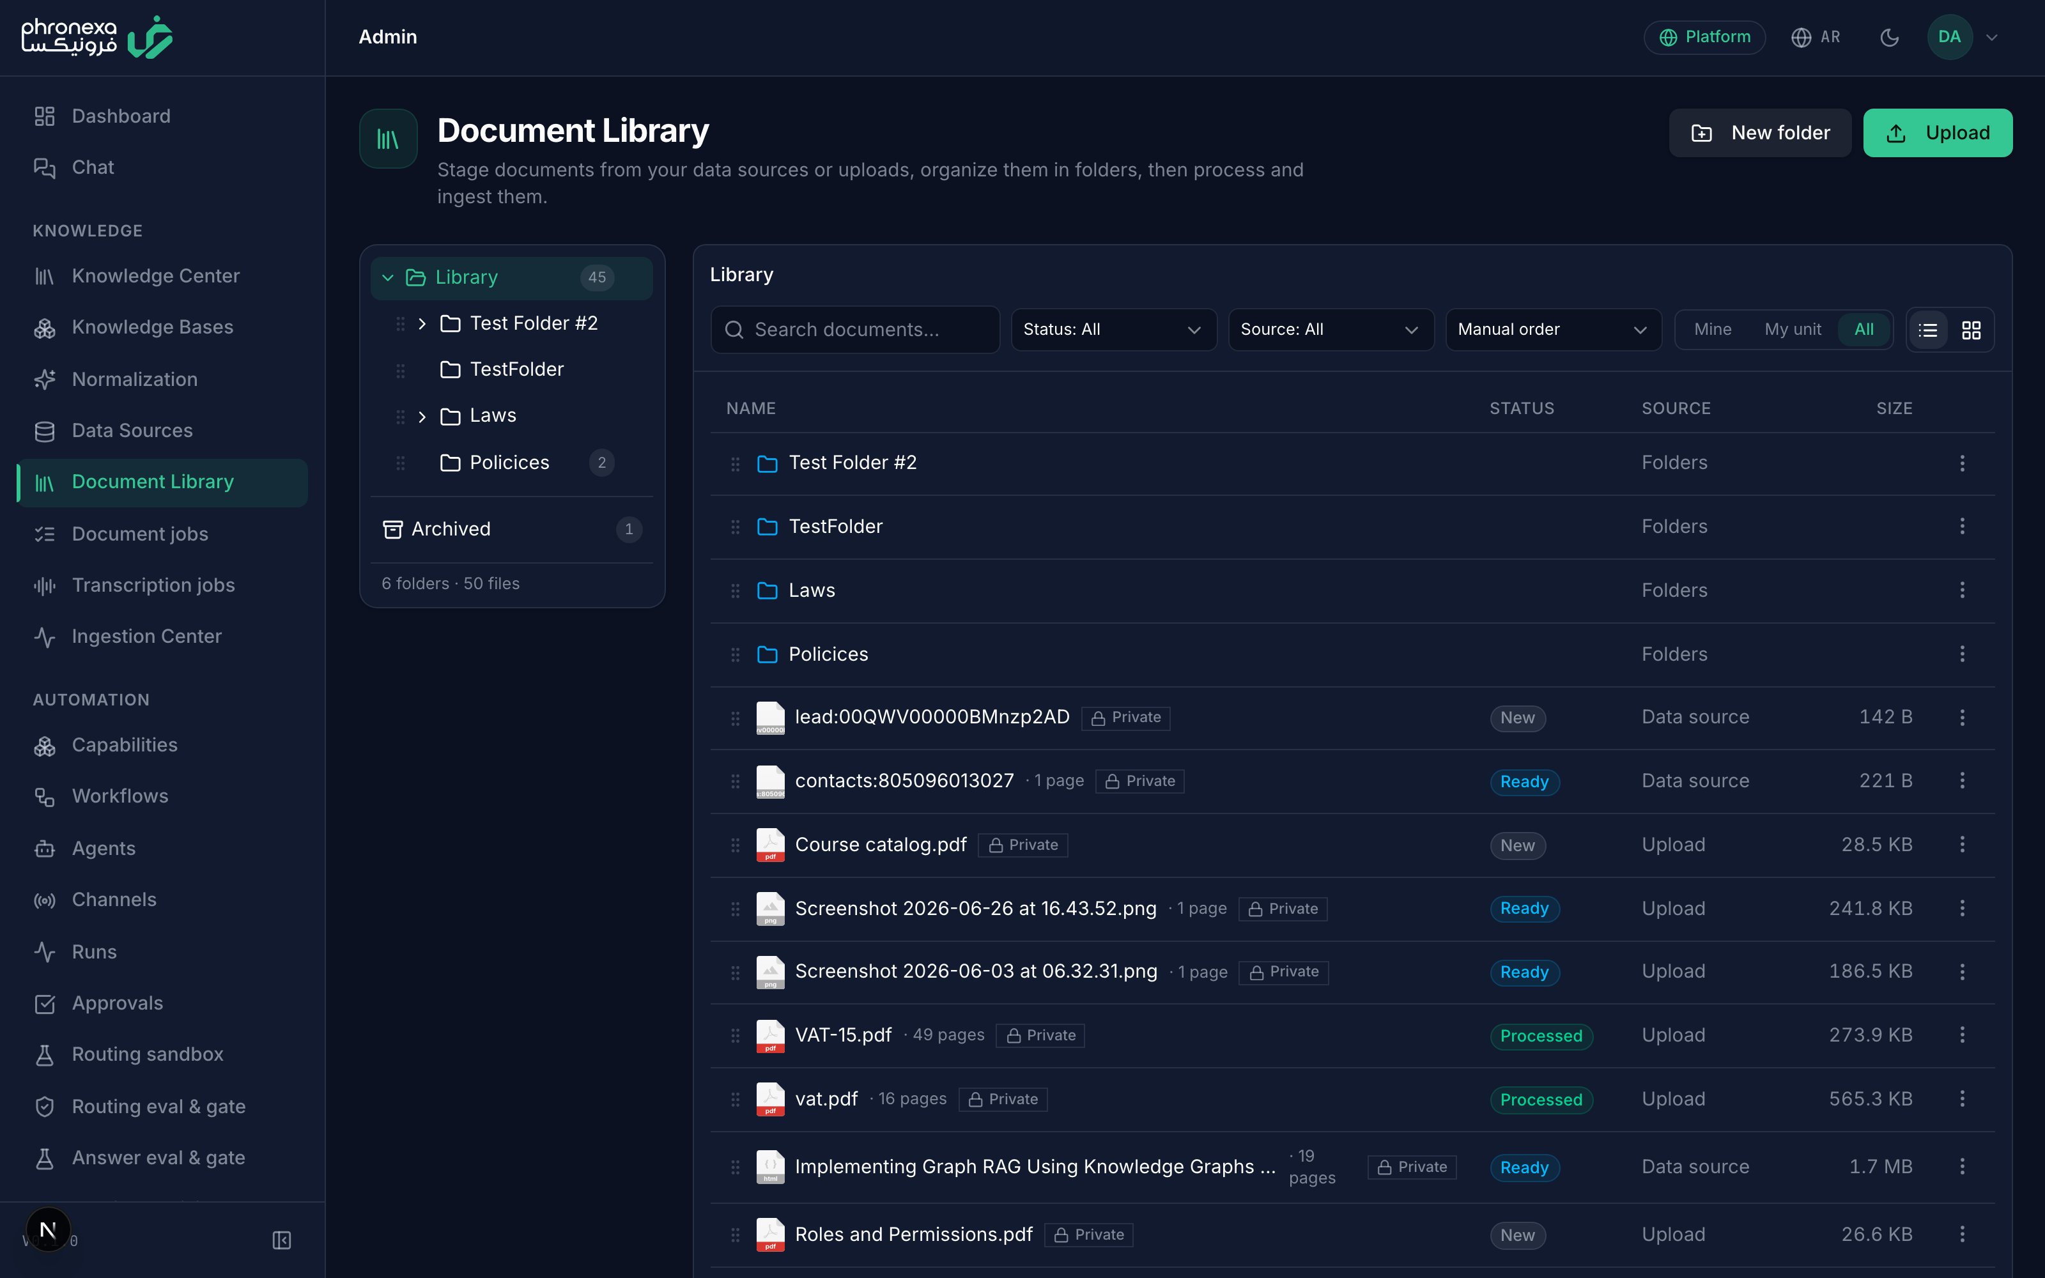Open Transcription jobs page
Screen dimensions: 2045x1278
[x=162, y=585]
